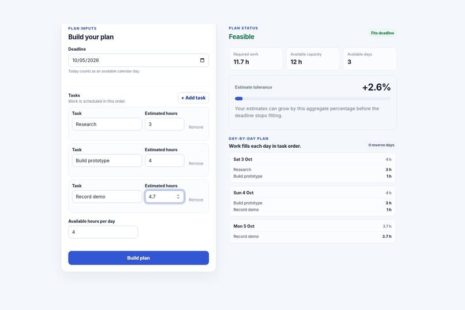The height and width of the screenshot is (310, 465).
Task: Edit the Record demo task name field
Action: pos(107,197)
